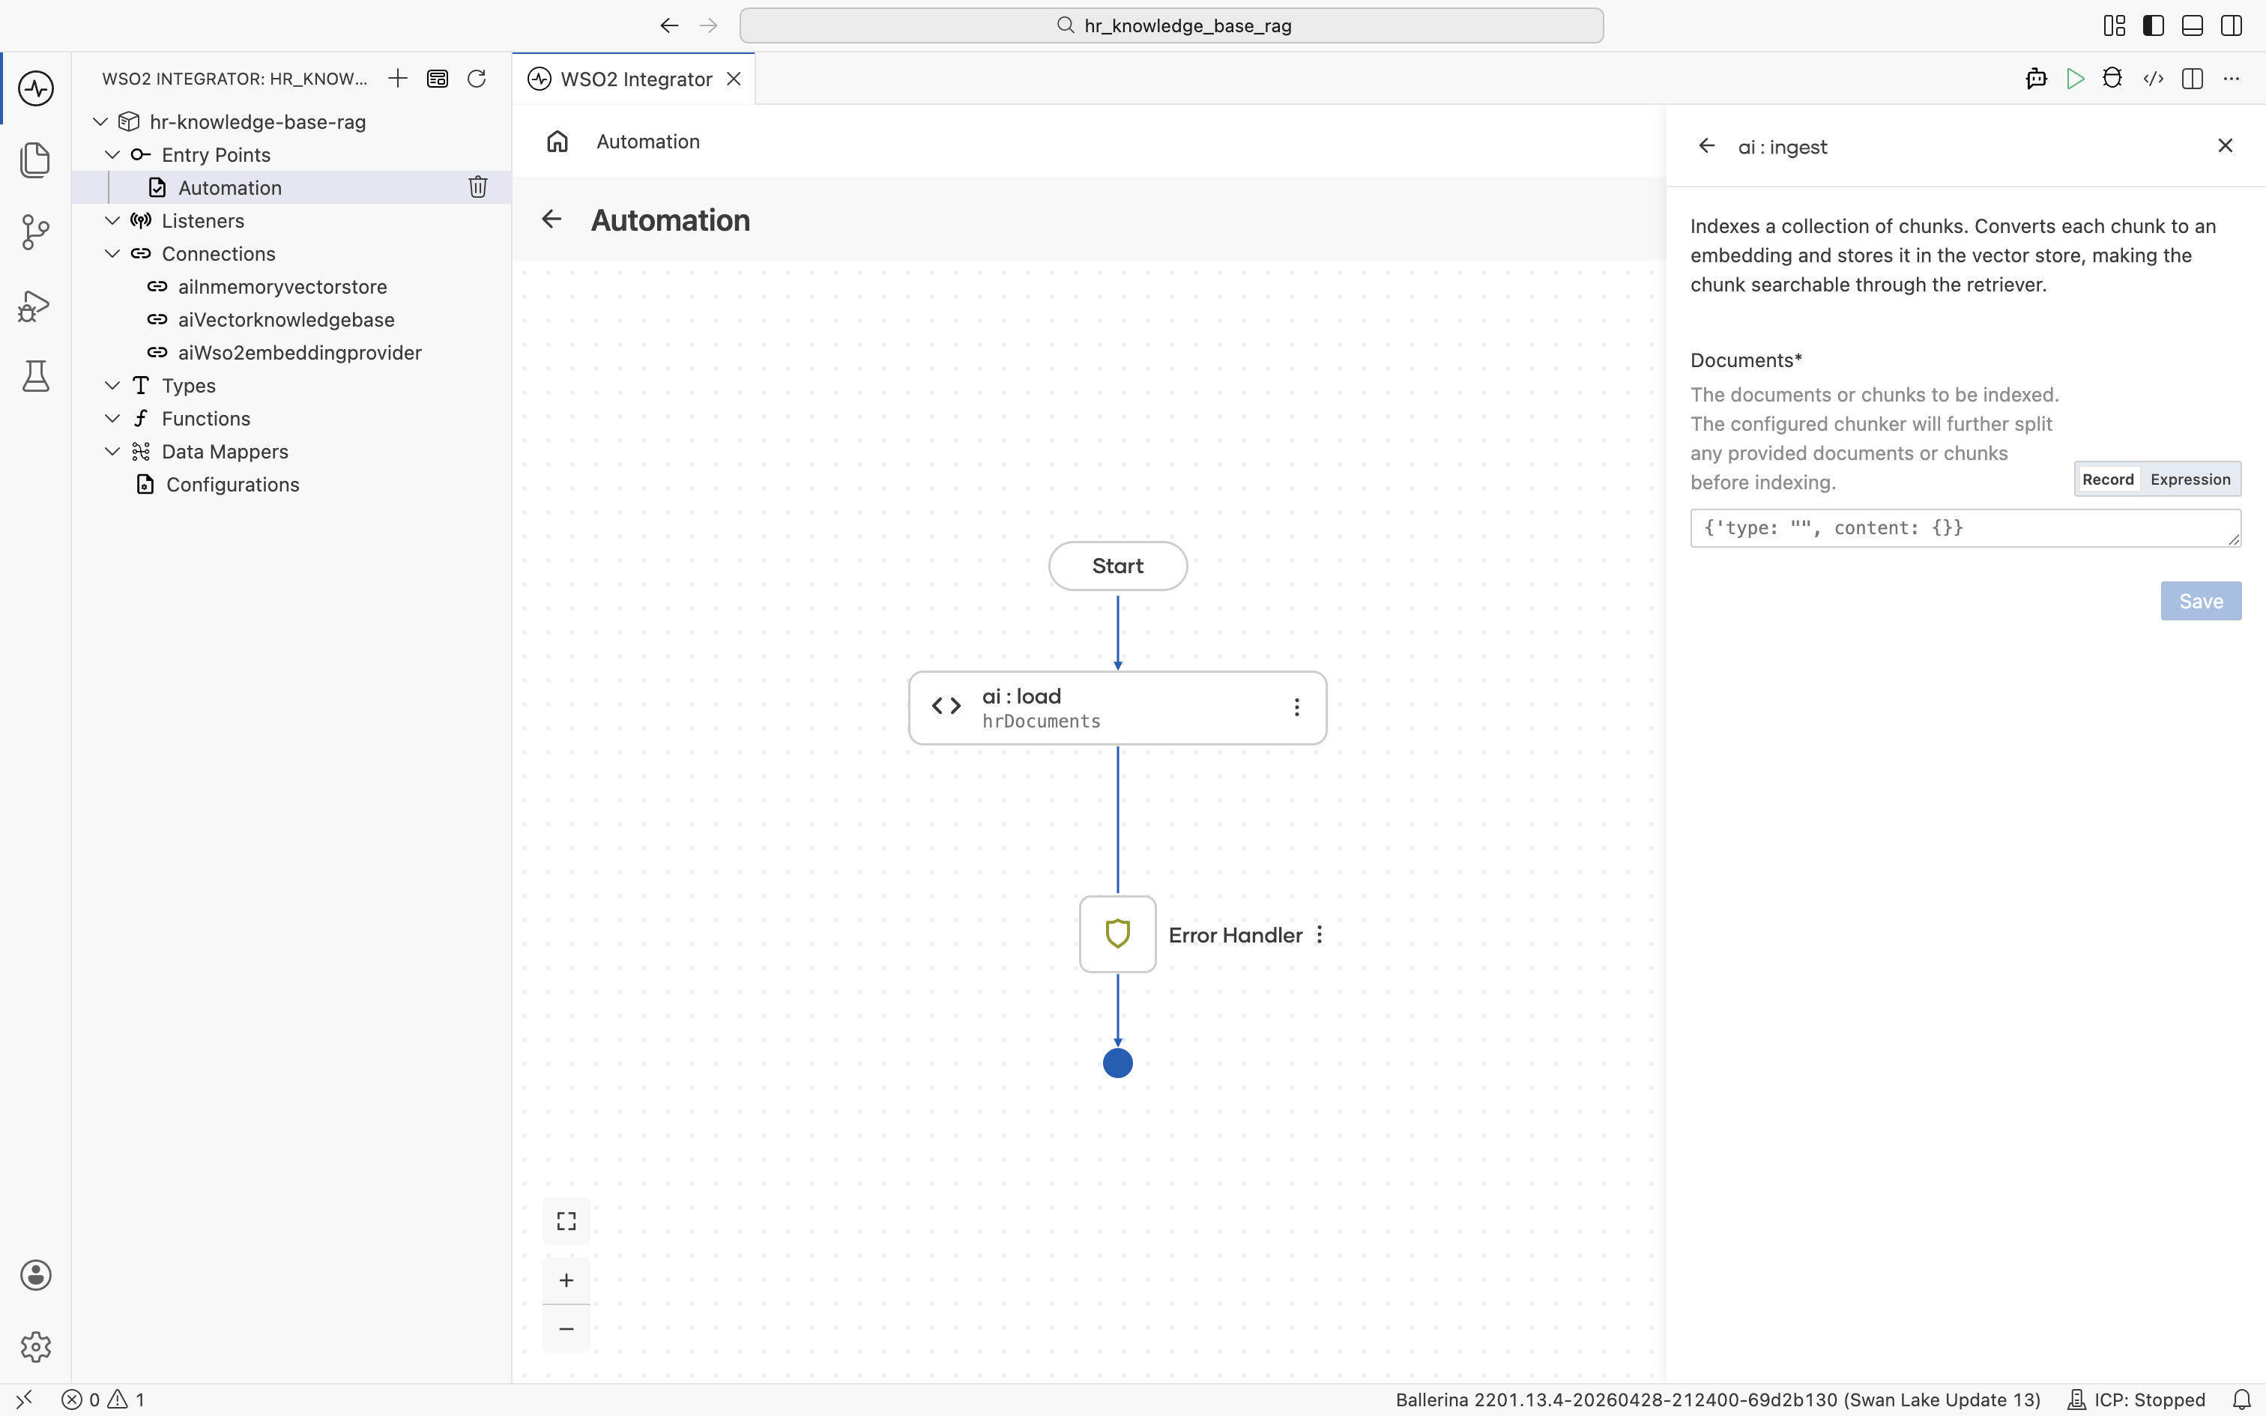The image size is (2266, 1416).
Task: Open the Accounts menu
Action: coord(35,1274)
